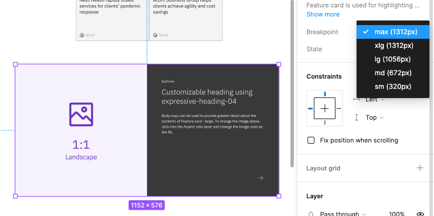Click the NexJ Health card thumbnail
Screen dimensions: 434x216
click(x=112, y=20)
